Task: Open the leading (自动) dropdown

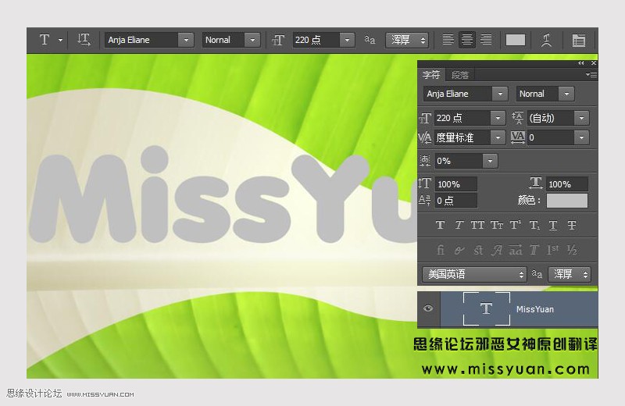Action: click(x=580, y=118)
